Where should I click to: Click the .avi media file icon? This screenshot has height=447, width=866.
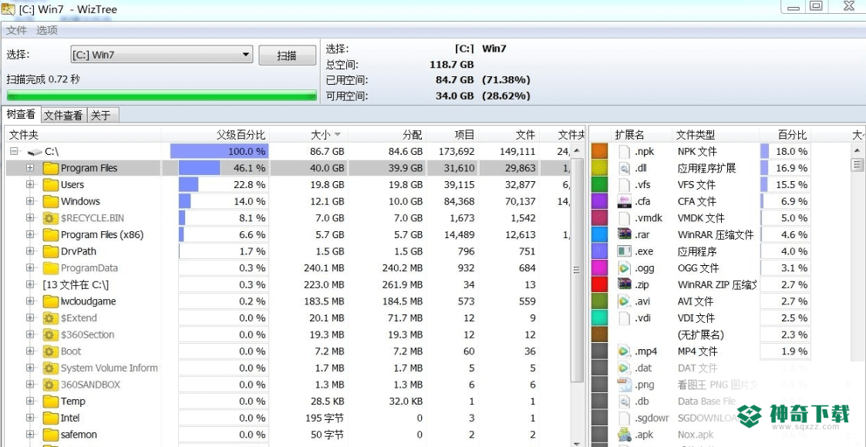pyautogui.click(x=624, y=301)
